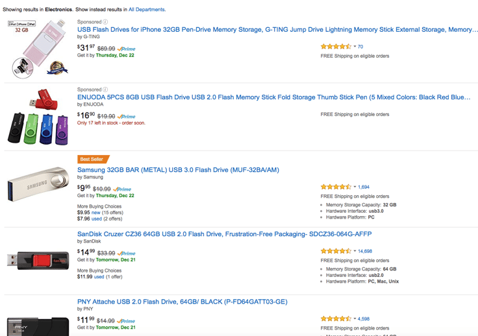Click the Prime badge on PNY Attache listing
Screen dimensions: 478x336
(126, 321)
